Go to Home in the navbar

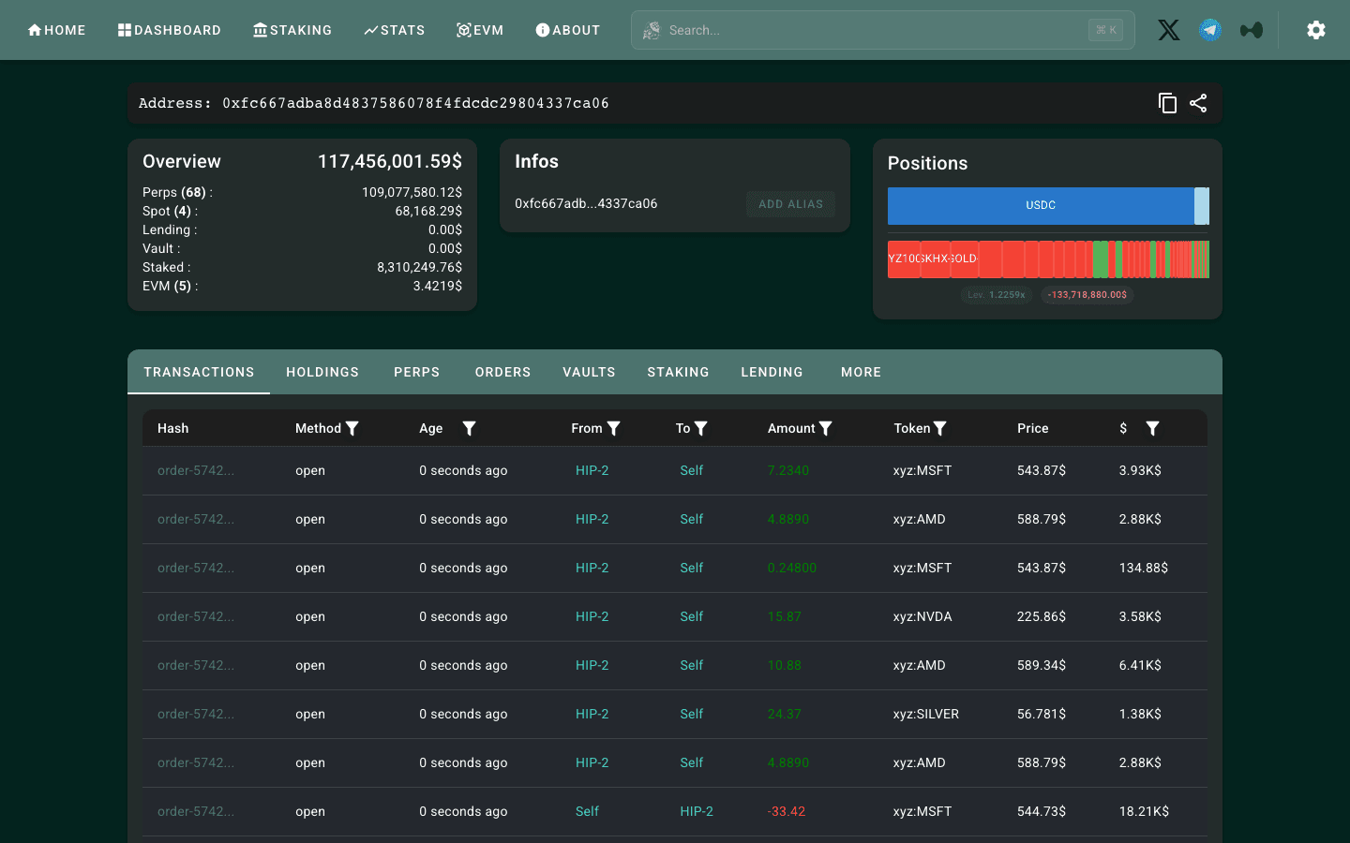(x=56, y=30)
